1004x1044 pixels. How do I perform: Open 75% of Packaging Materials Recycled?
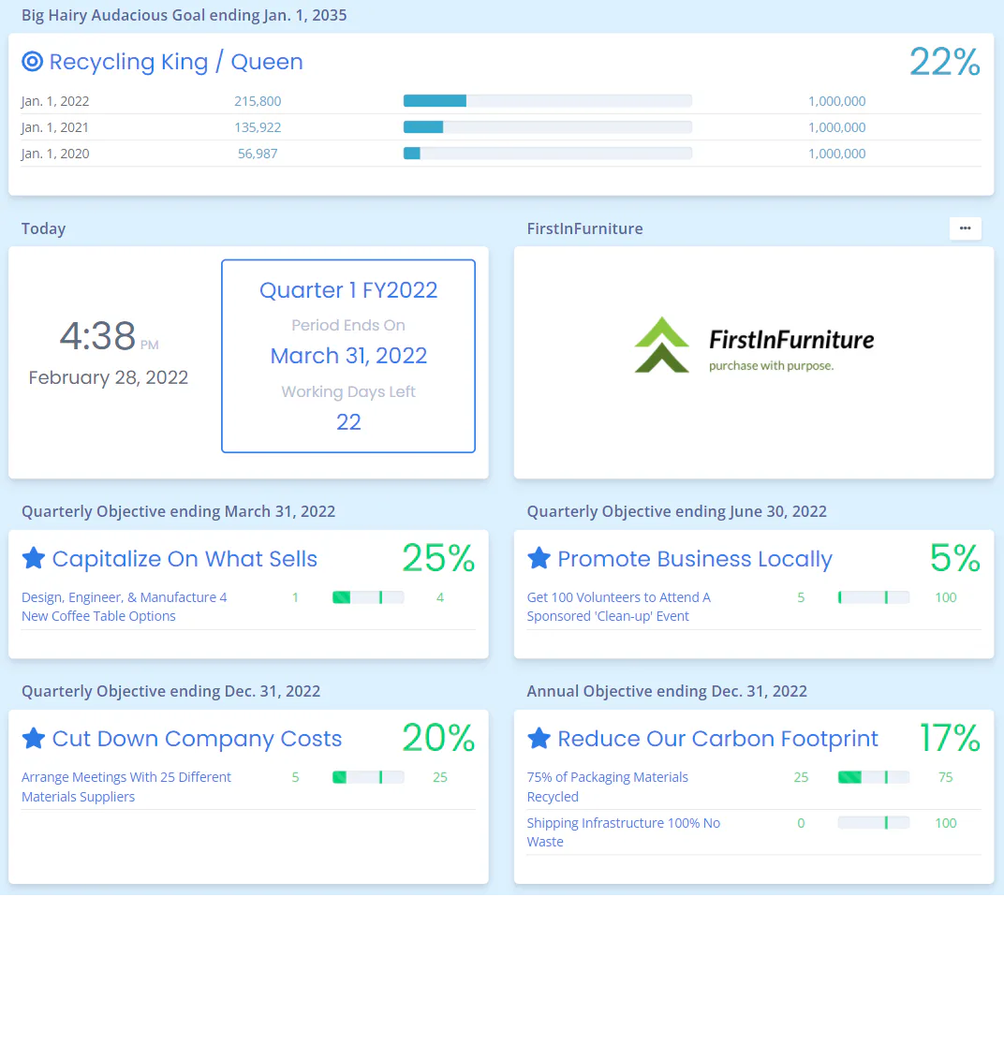[x=607, y=787]
